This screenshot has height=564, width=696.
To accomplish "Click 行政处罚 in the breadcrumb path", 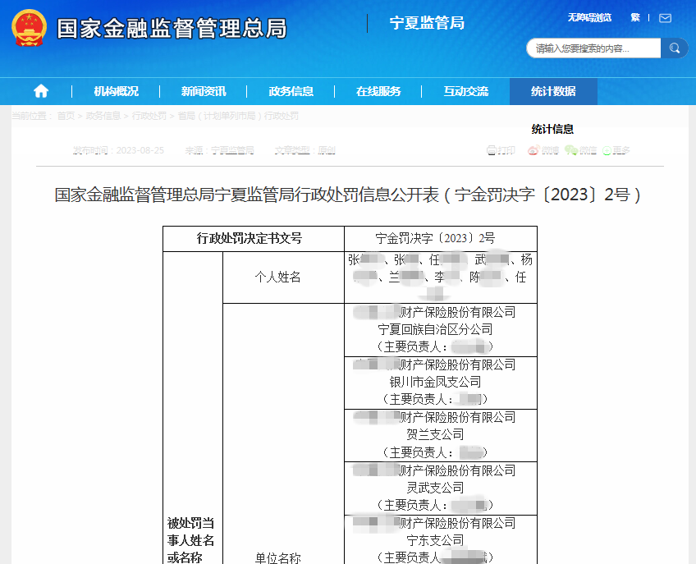I will [x=149, y=116].
